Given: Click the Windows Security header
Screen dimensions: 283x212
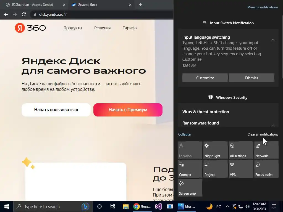Looking at the screenshot, I should [x=228, y=97].
